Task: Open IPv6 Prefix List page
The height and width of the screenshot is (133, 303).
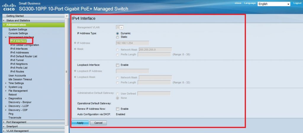Action: point(19,68)
